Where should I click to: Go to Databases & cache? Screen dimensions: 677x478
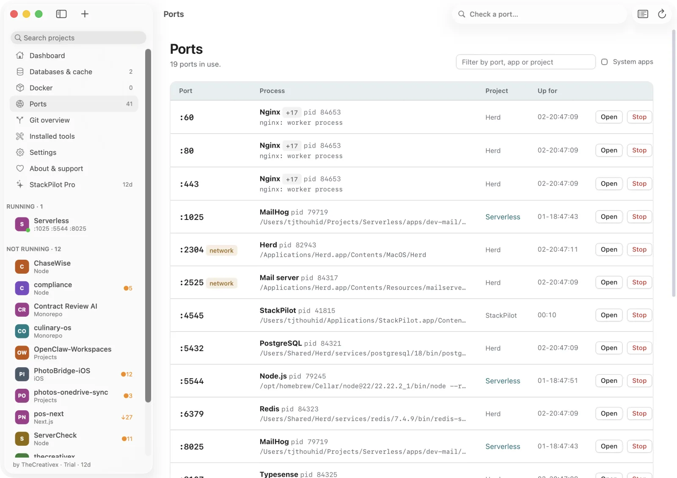point(74,71)
